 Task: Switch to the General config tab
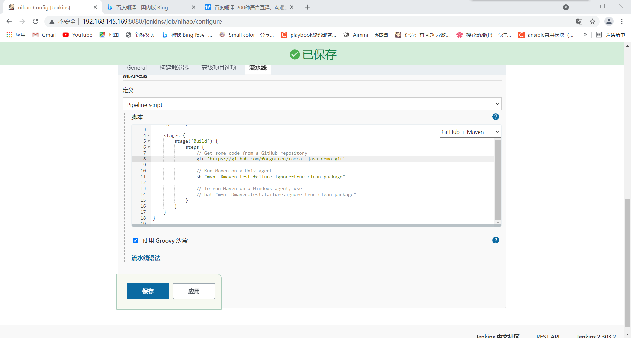coord(137,68)
